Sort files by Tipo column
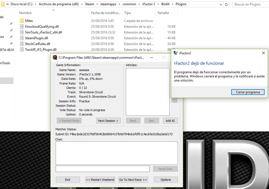Screen dimensions: 269x189 coord(127,13)
